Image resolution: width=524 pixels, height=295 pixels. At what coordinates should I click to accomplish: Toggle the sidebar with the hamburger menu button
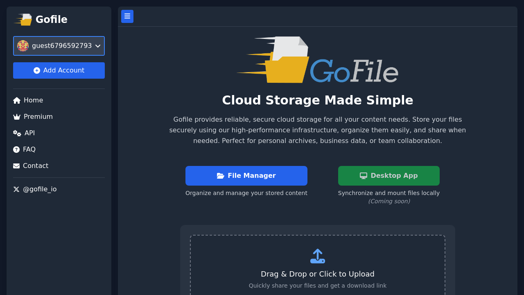tap(127, 16)
